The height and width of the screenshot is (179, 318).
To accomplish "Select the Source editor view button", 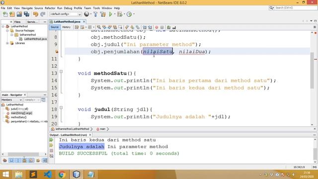I will 55,27.
